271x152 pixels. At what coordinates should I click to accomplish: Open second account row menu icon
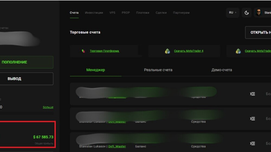click(x=253, y=119)
